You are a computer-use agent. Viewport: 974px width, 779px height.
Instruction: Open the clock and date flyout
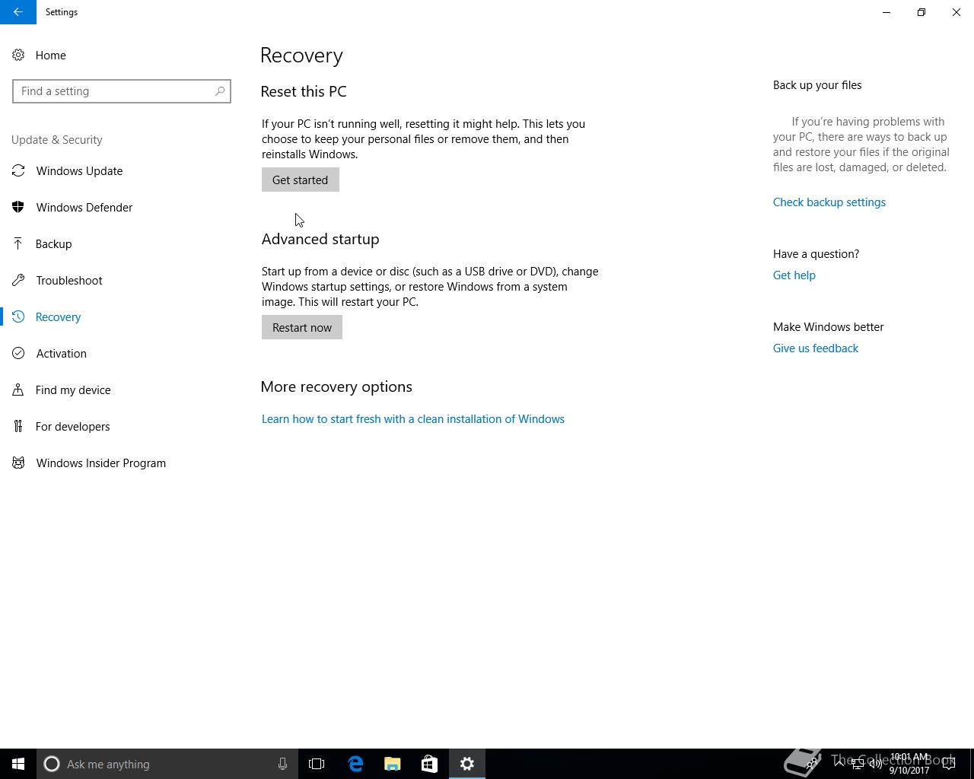tap(909, 764)
